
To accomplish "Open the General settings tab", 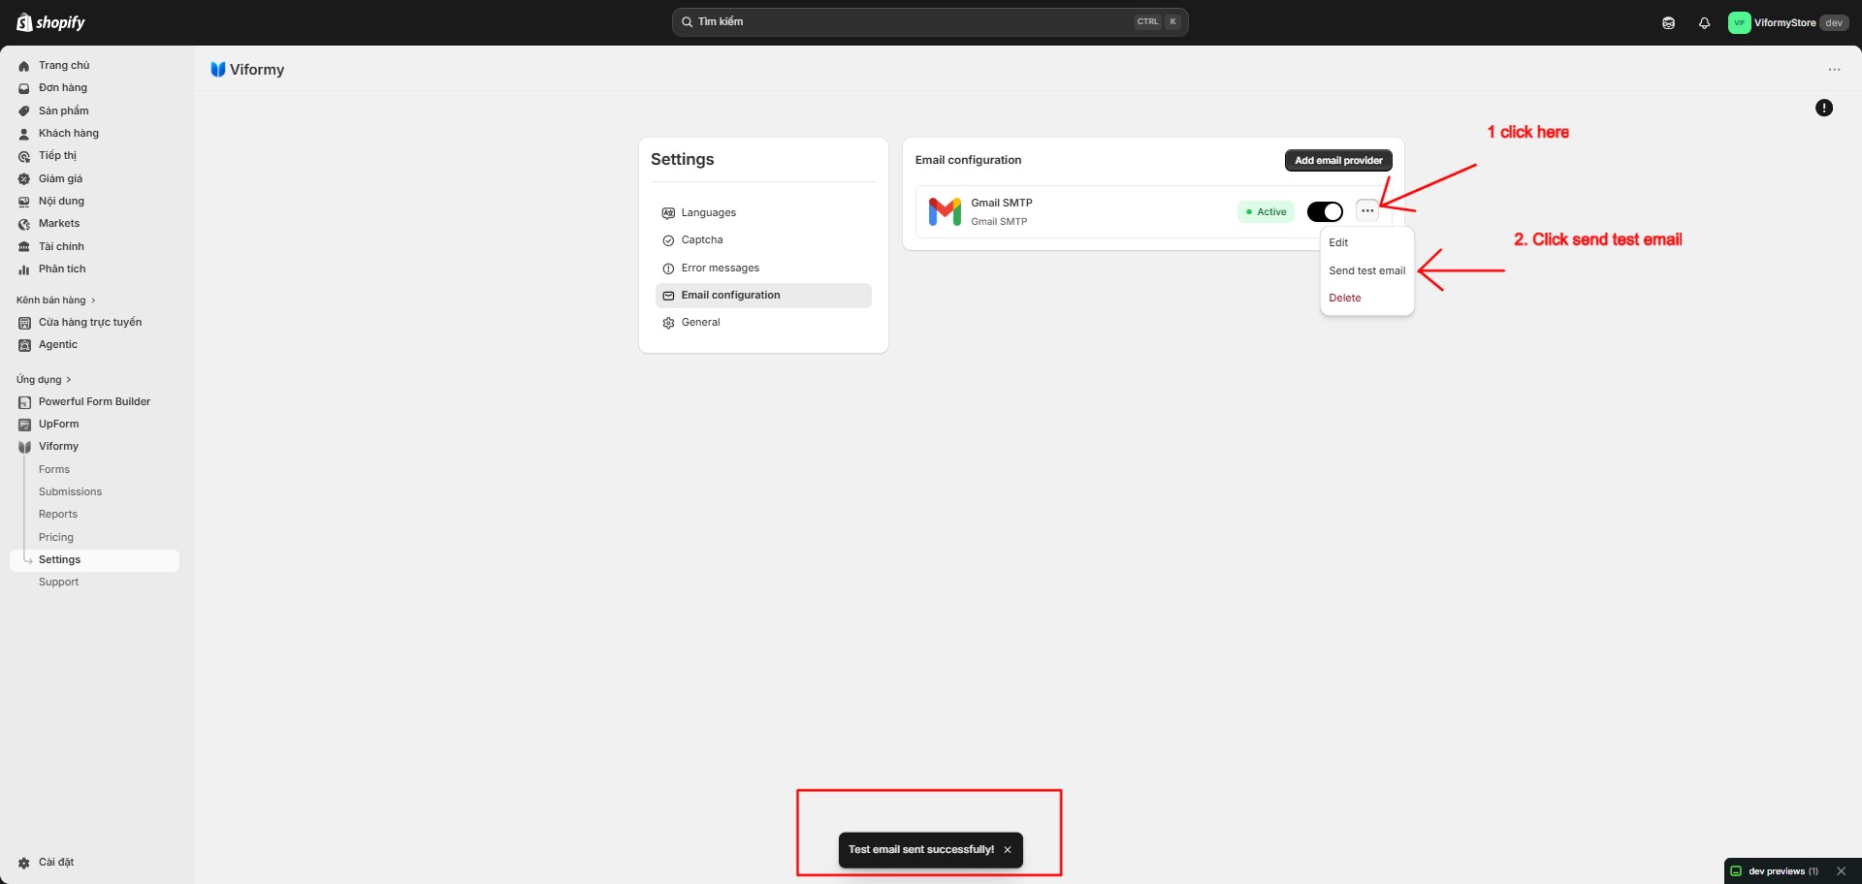I will tap(763, 322).
